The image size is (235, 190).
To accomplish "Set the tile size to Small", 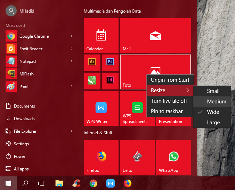I will tap(213, 91).
